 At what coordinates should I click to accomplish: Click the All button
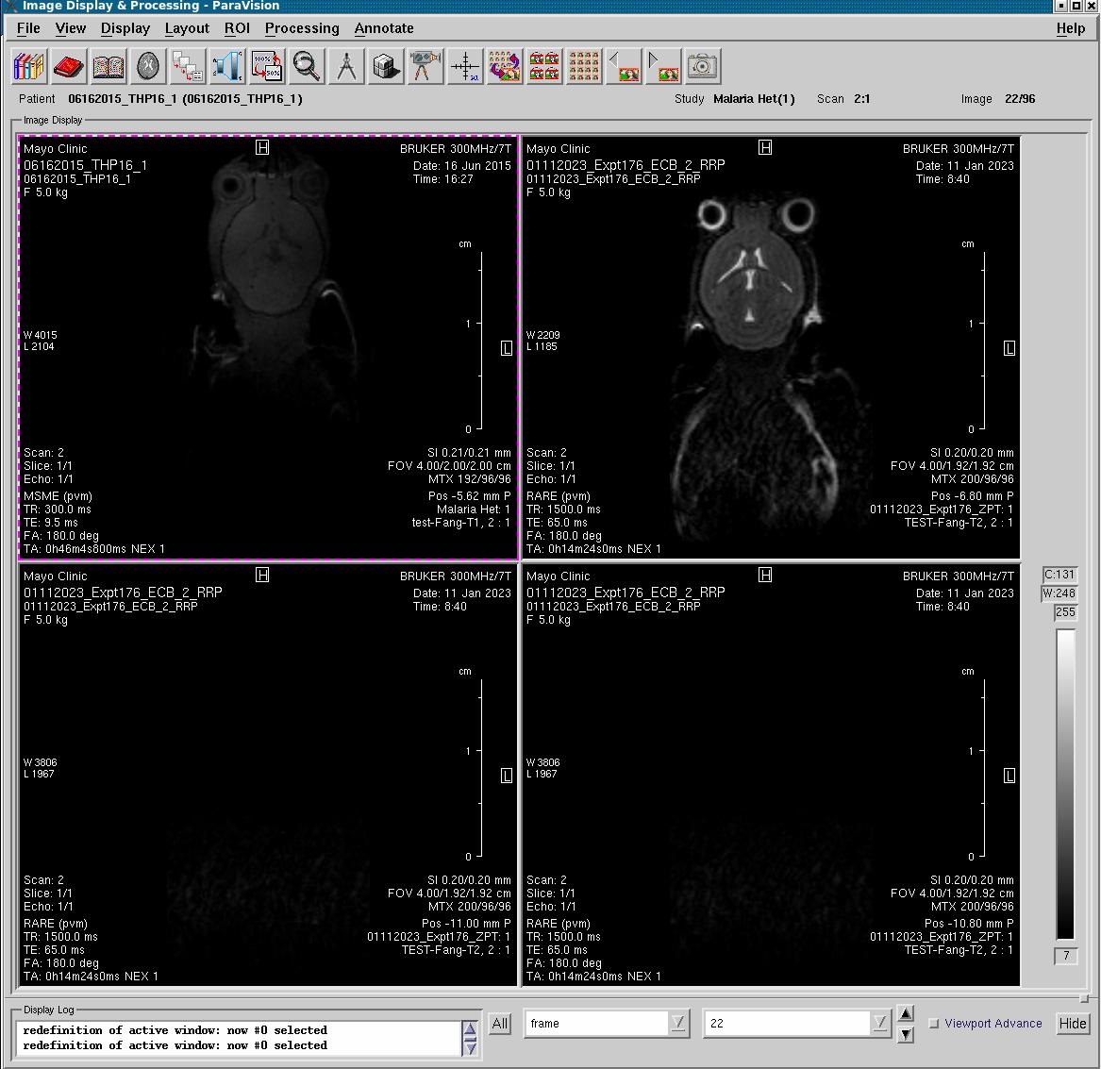click(x=500, y=1024)
